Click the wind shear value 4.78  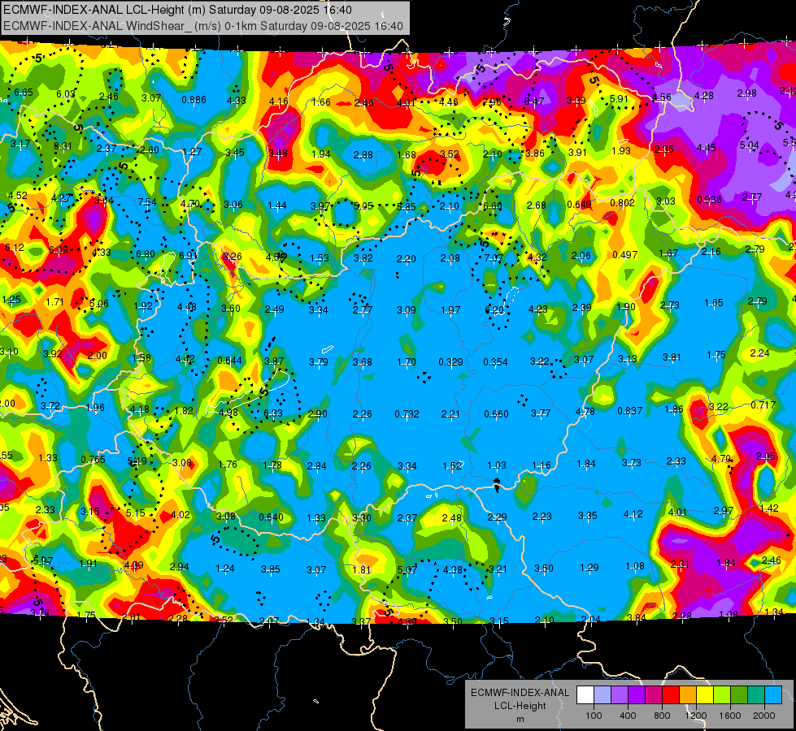click(x=585, y=412)
